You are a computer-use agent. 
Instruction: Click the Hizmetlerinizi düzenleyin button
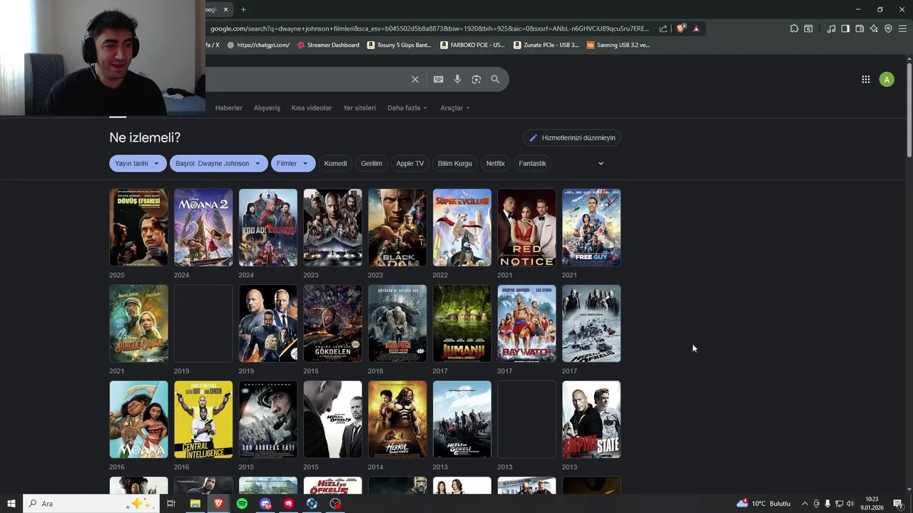tap(572, 138)
